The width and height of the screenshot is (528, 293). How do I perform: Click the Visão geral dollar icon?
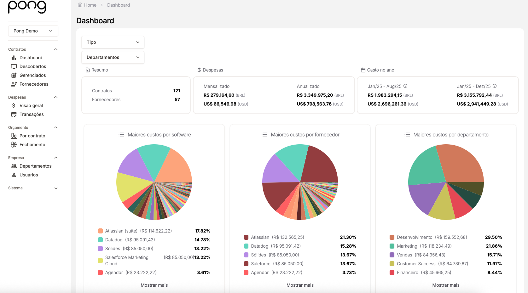click(x=14, y=106)
